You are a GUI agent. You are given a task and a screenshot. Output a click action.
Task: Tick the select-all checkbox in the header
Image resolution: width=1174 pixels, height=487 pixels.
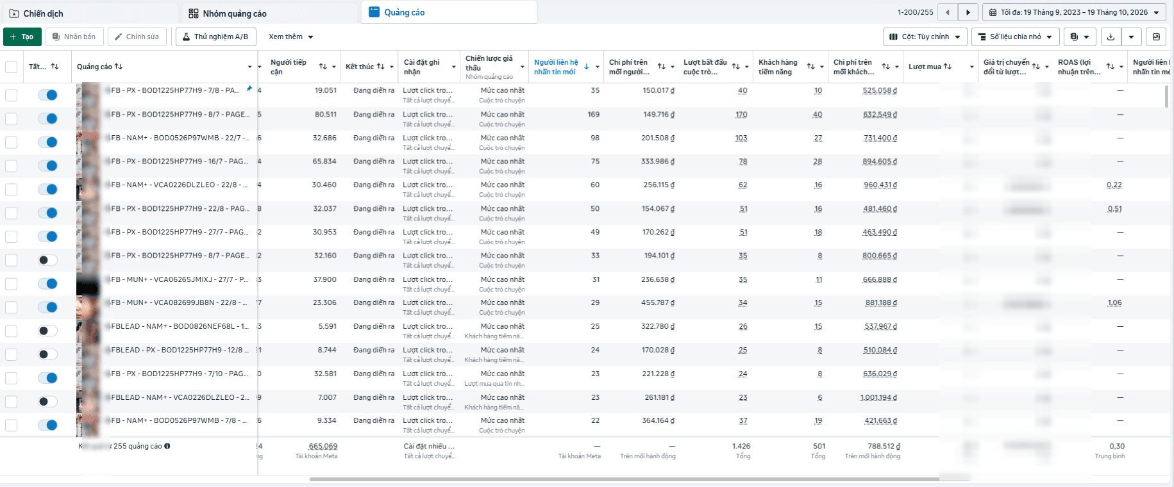(x=12, y=67)
